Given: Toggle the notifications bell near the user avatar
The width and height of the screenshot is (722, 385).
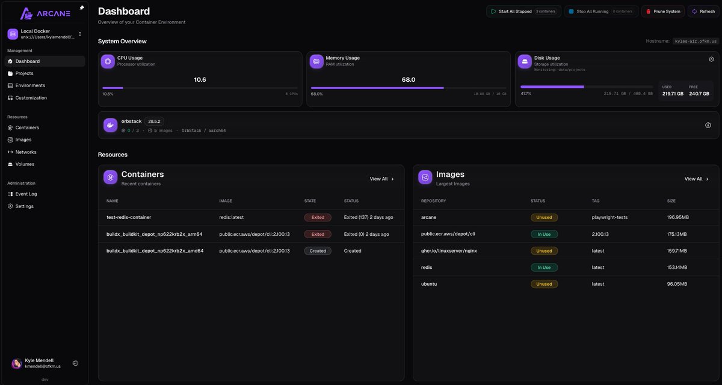Looking at the screenshot, I should coord(75,363).
